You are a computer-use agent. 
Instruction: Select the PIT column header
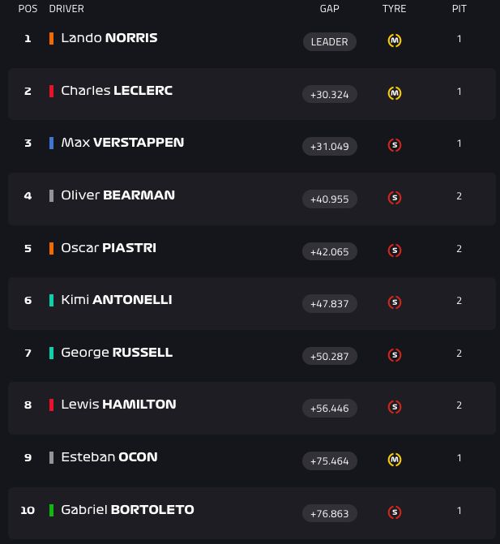(x=459, y=9)
